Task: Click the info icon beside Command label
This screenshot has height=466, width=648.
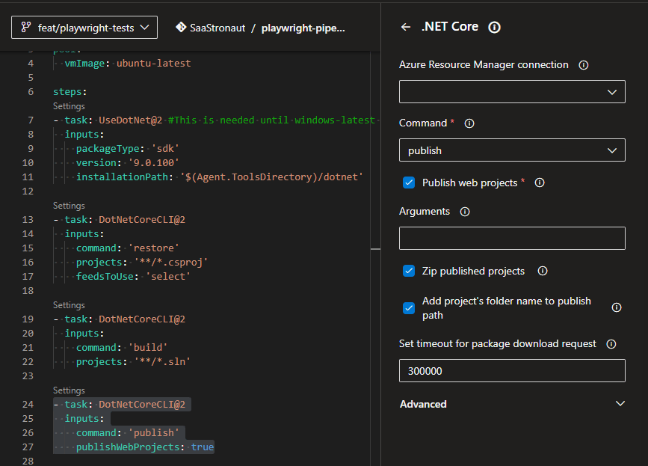Action: tap(469, 123)
